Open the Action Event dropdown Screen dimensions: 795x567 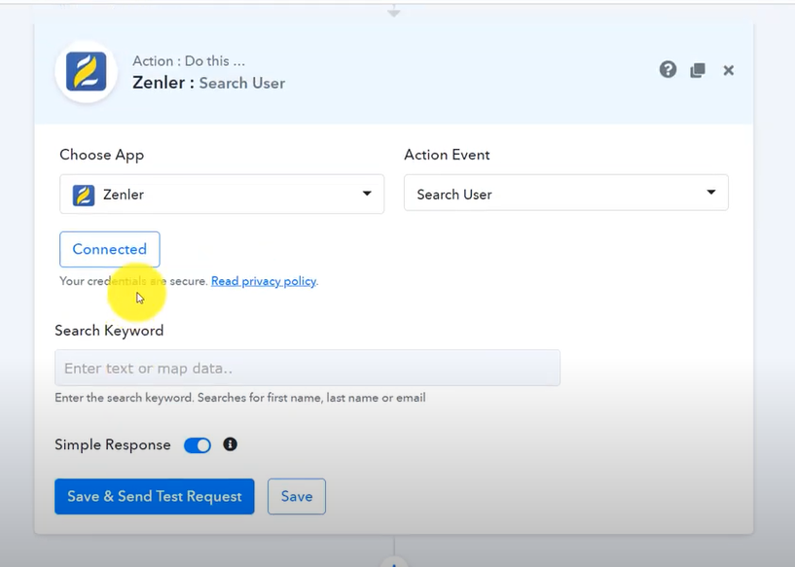[565, 194]
